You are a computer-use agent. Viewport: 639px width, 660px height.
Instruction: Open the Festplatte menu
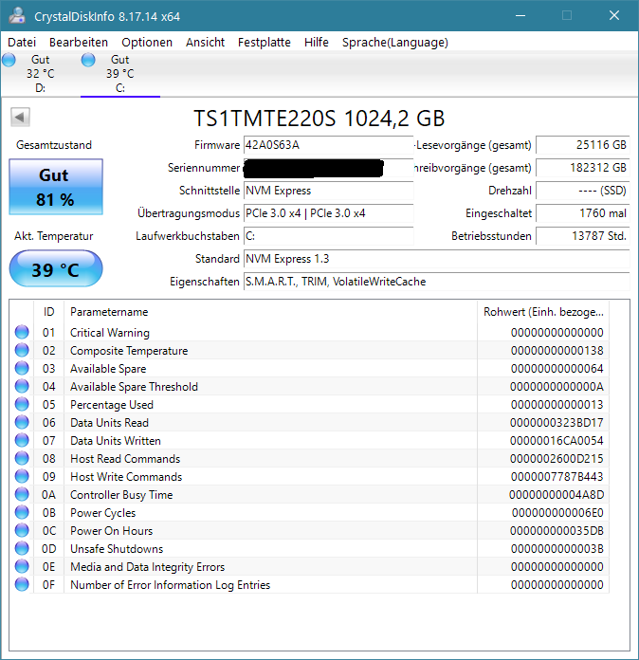click(x=265, y=42)
